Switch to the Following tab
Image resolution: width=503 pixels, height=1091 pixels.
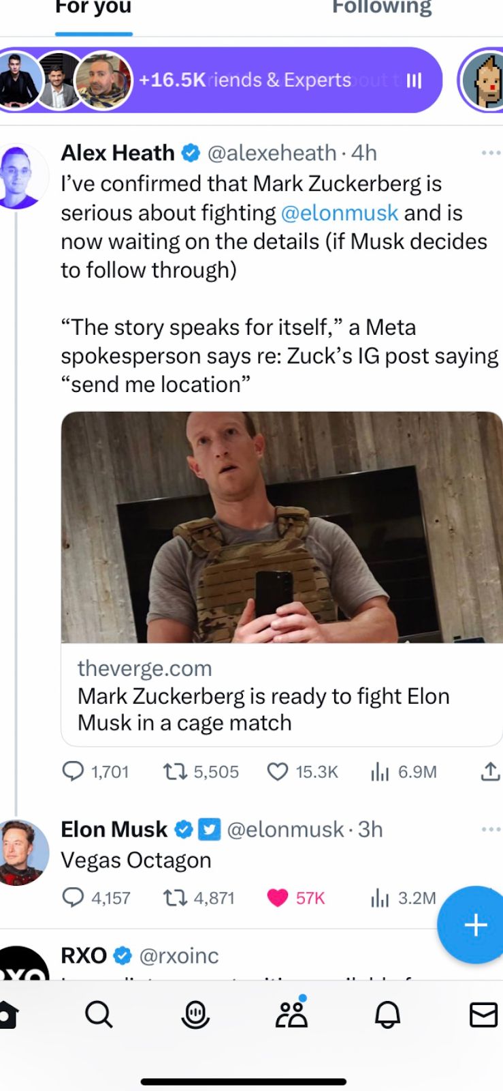(381, 10)
